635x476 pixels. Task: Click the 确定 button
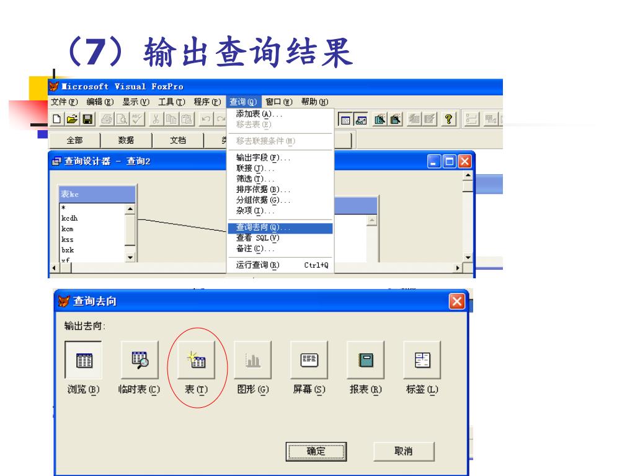(316, 451)
